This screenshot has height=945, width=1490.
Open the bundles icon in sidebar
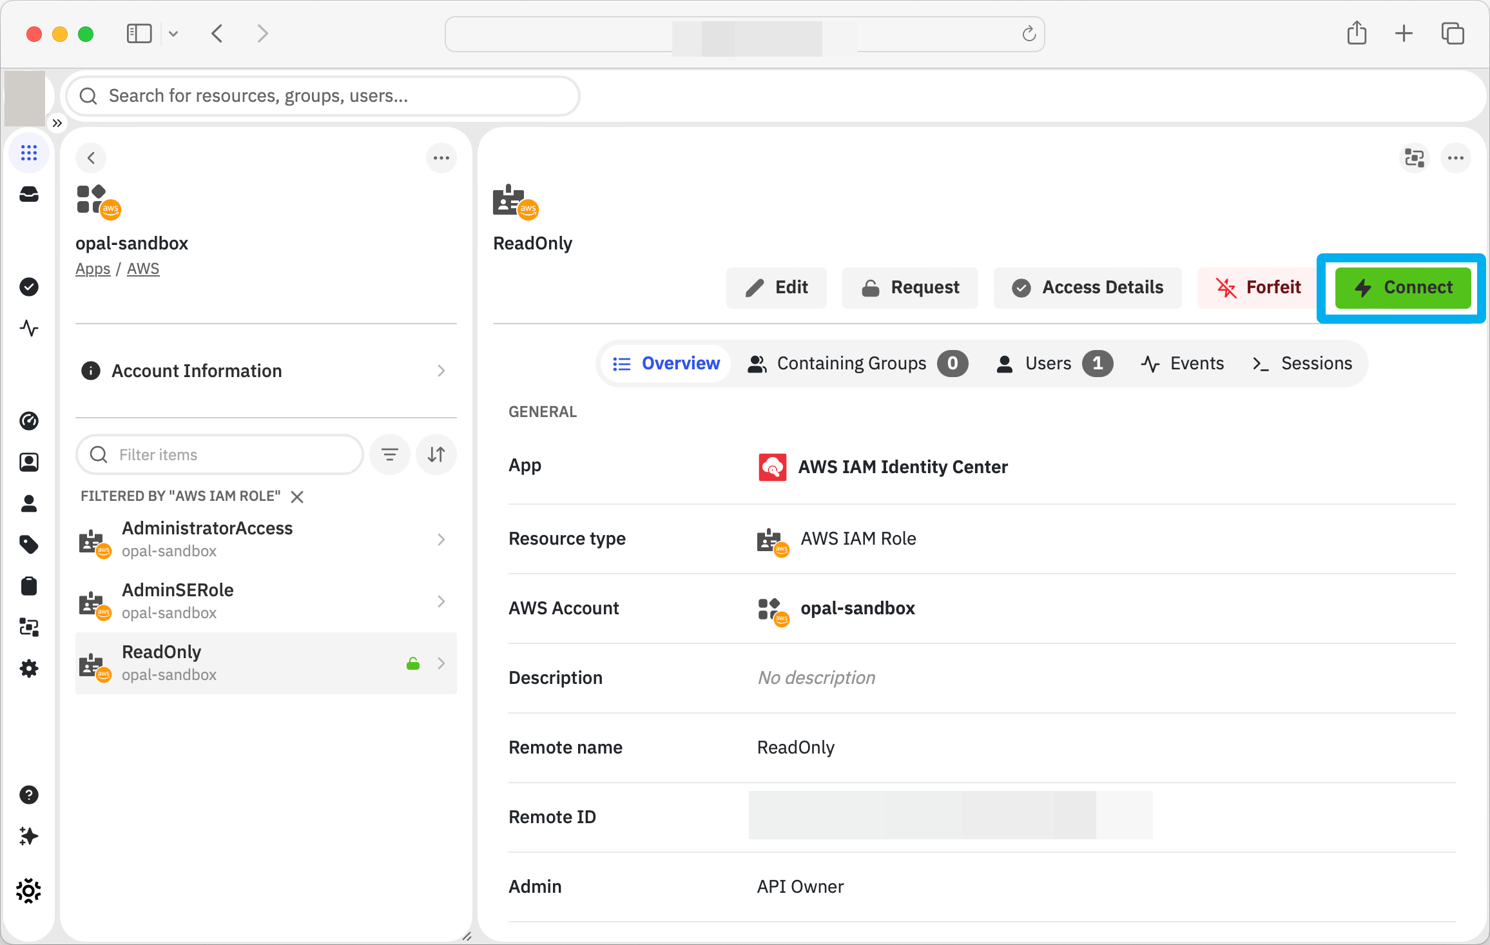click(29, 627)
